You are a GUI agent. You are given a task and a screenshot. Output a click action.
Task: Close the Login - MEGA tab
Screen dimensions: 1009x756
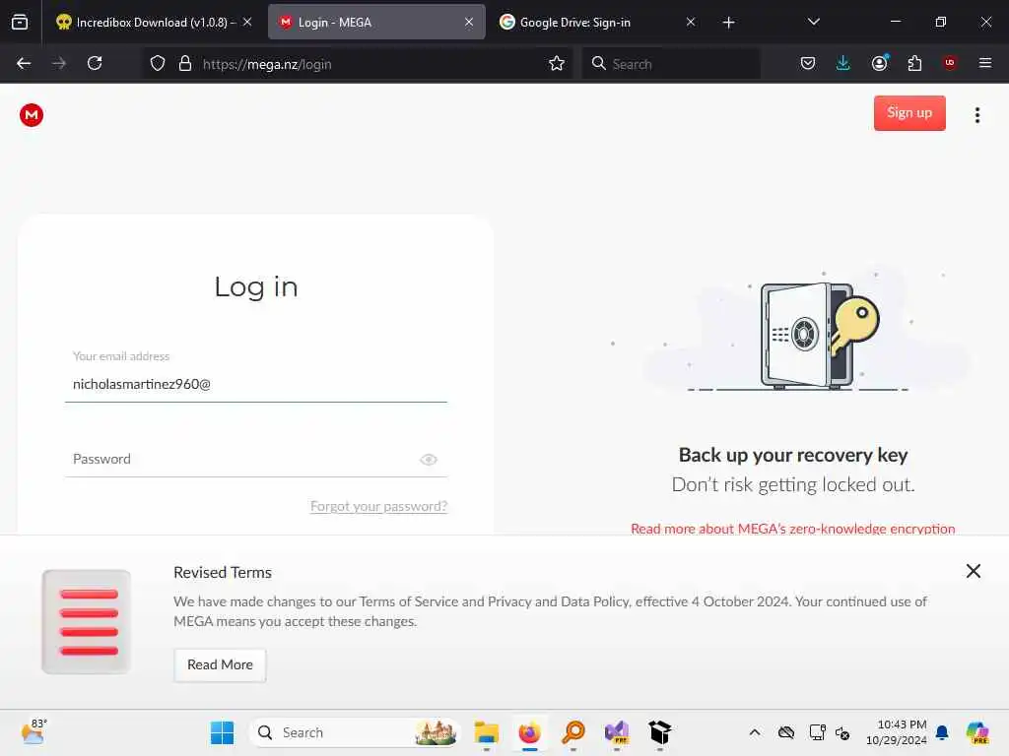469,22
